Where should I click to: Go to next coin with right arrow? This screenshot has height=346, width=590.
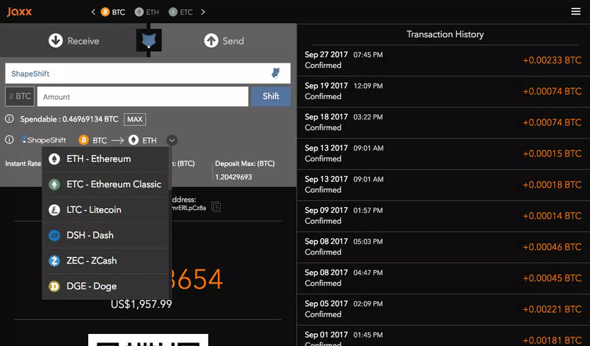(x=203, y=12)
